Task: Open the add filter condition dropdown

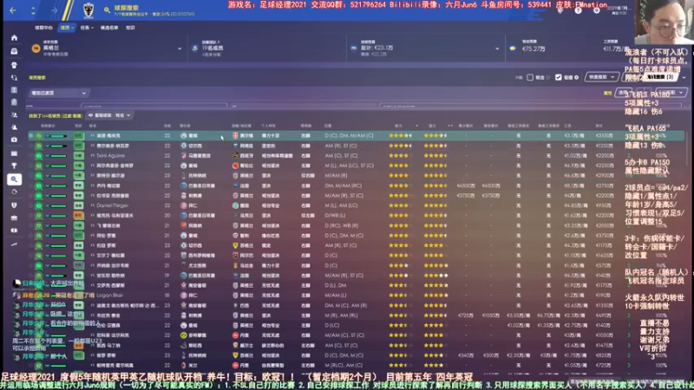Action: click(58, 94)
